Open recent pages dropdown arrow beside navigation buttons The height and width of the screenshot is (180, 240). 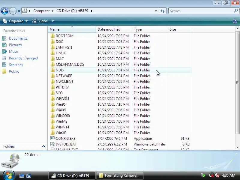click(19, 11)
